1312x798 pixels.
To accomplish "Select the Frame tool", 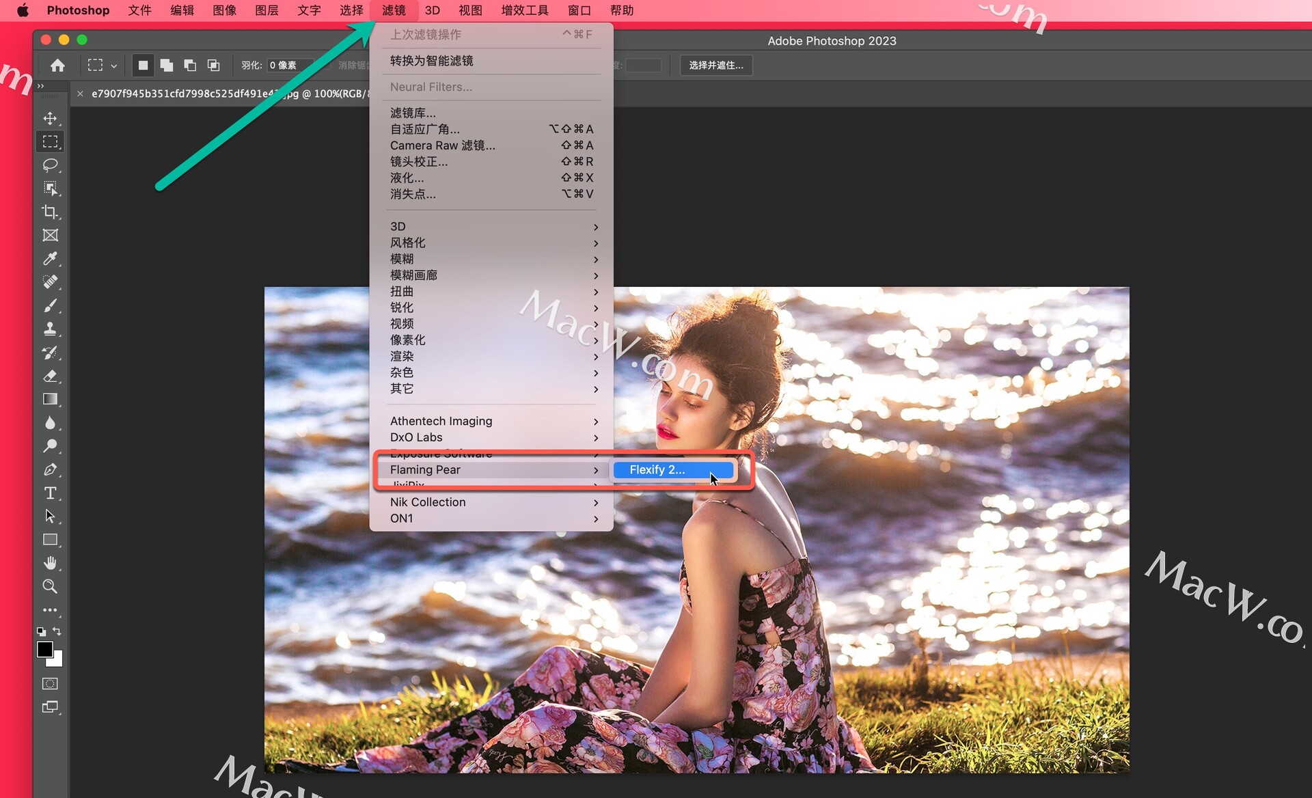I will point(51,235).
